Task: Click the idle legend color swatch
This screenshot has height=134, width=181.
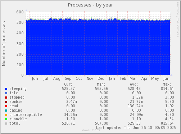Action: (6, 93)
